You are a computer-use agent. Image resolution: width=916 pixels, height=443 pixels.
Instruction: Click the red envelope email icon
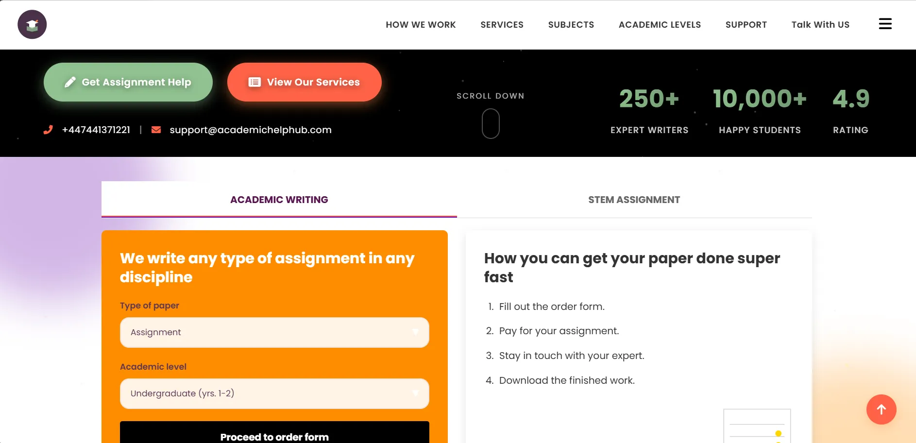point(156,130)
